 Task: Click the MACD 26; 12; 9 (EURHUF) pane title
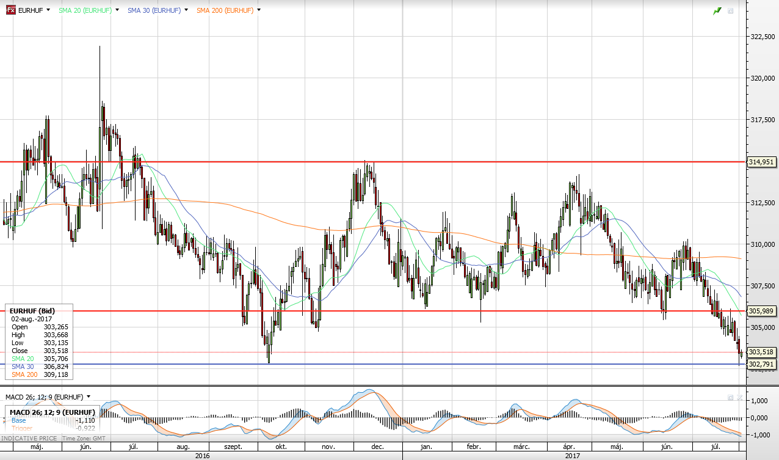coord(43,397)
